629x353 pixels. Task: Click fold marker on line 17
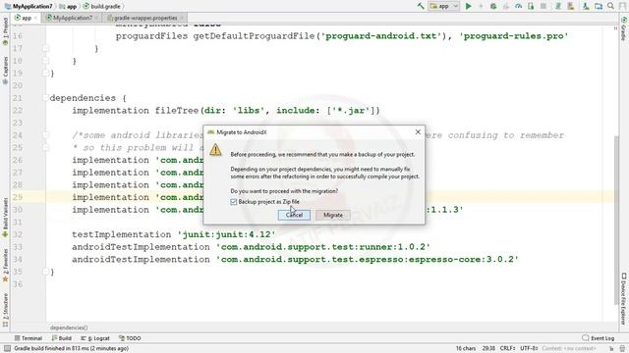[x=45, y=48]
